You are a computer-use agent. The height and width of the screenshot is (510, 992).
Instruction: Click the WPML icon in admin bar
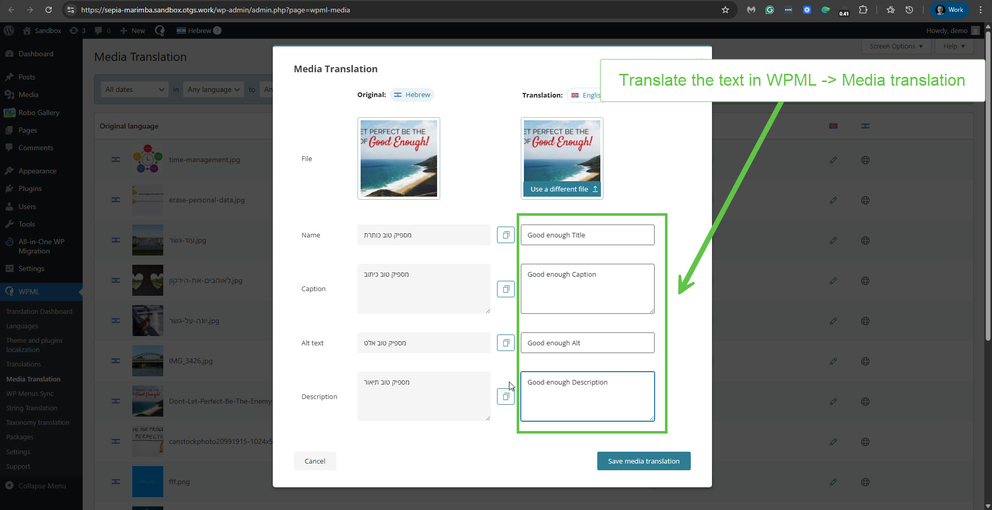(160, 30)
